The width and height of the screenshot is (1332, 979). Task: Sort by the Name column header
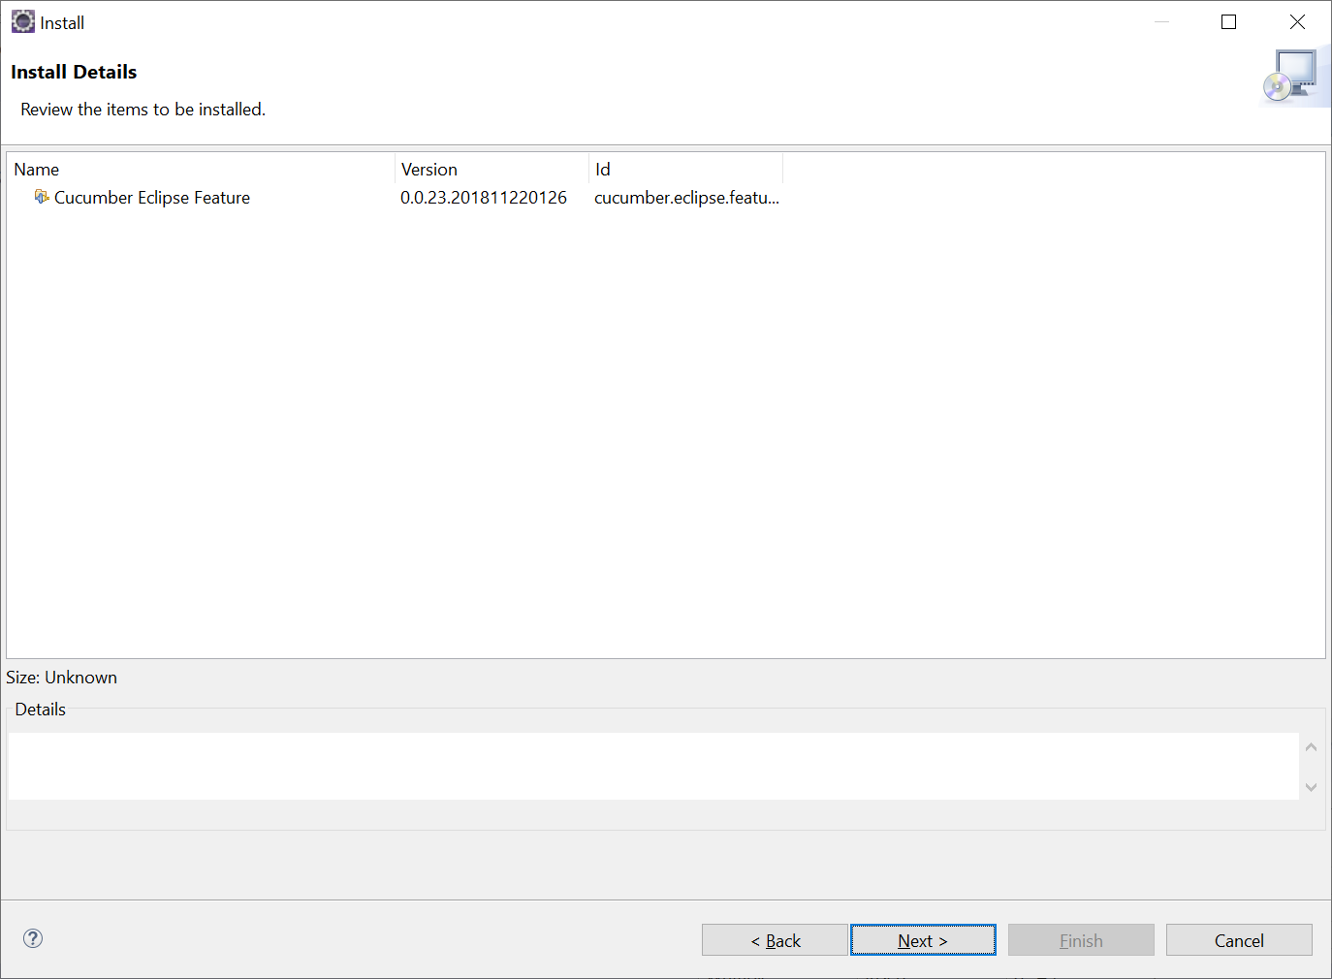[x=202, y=170]
